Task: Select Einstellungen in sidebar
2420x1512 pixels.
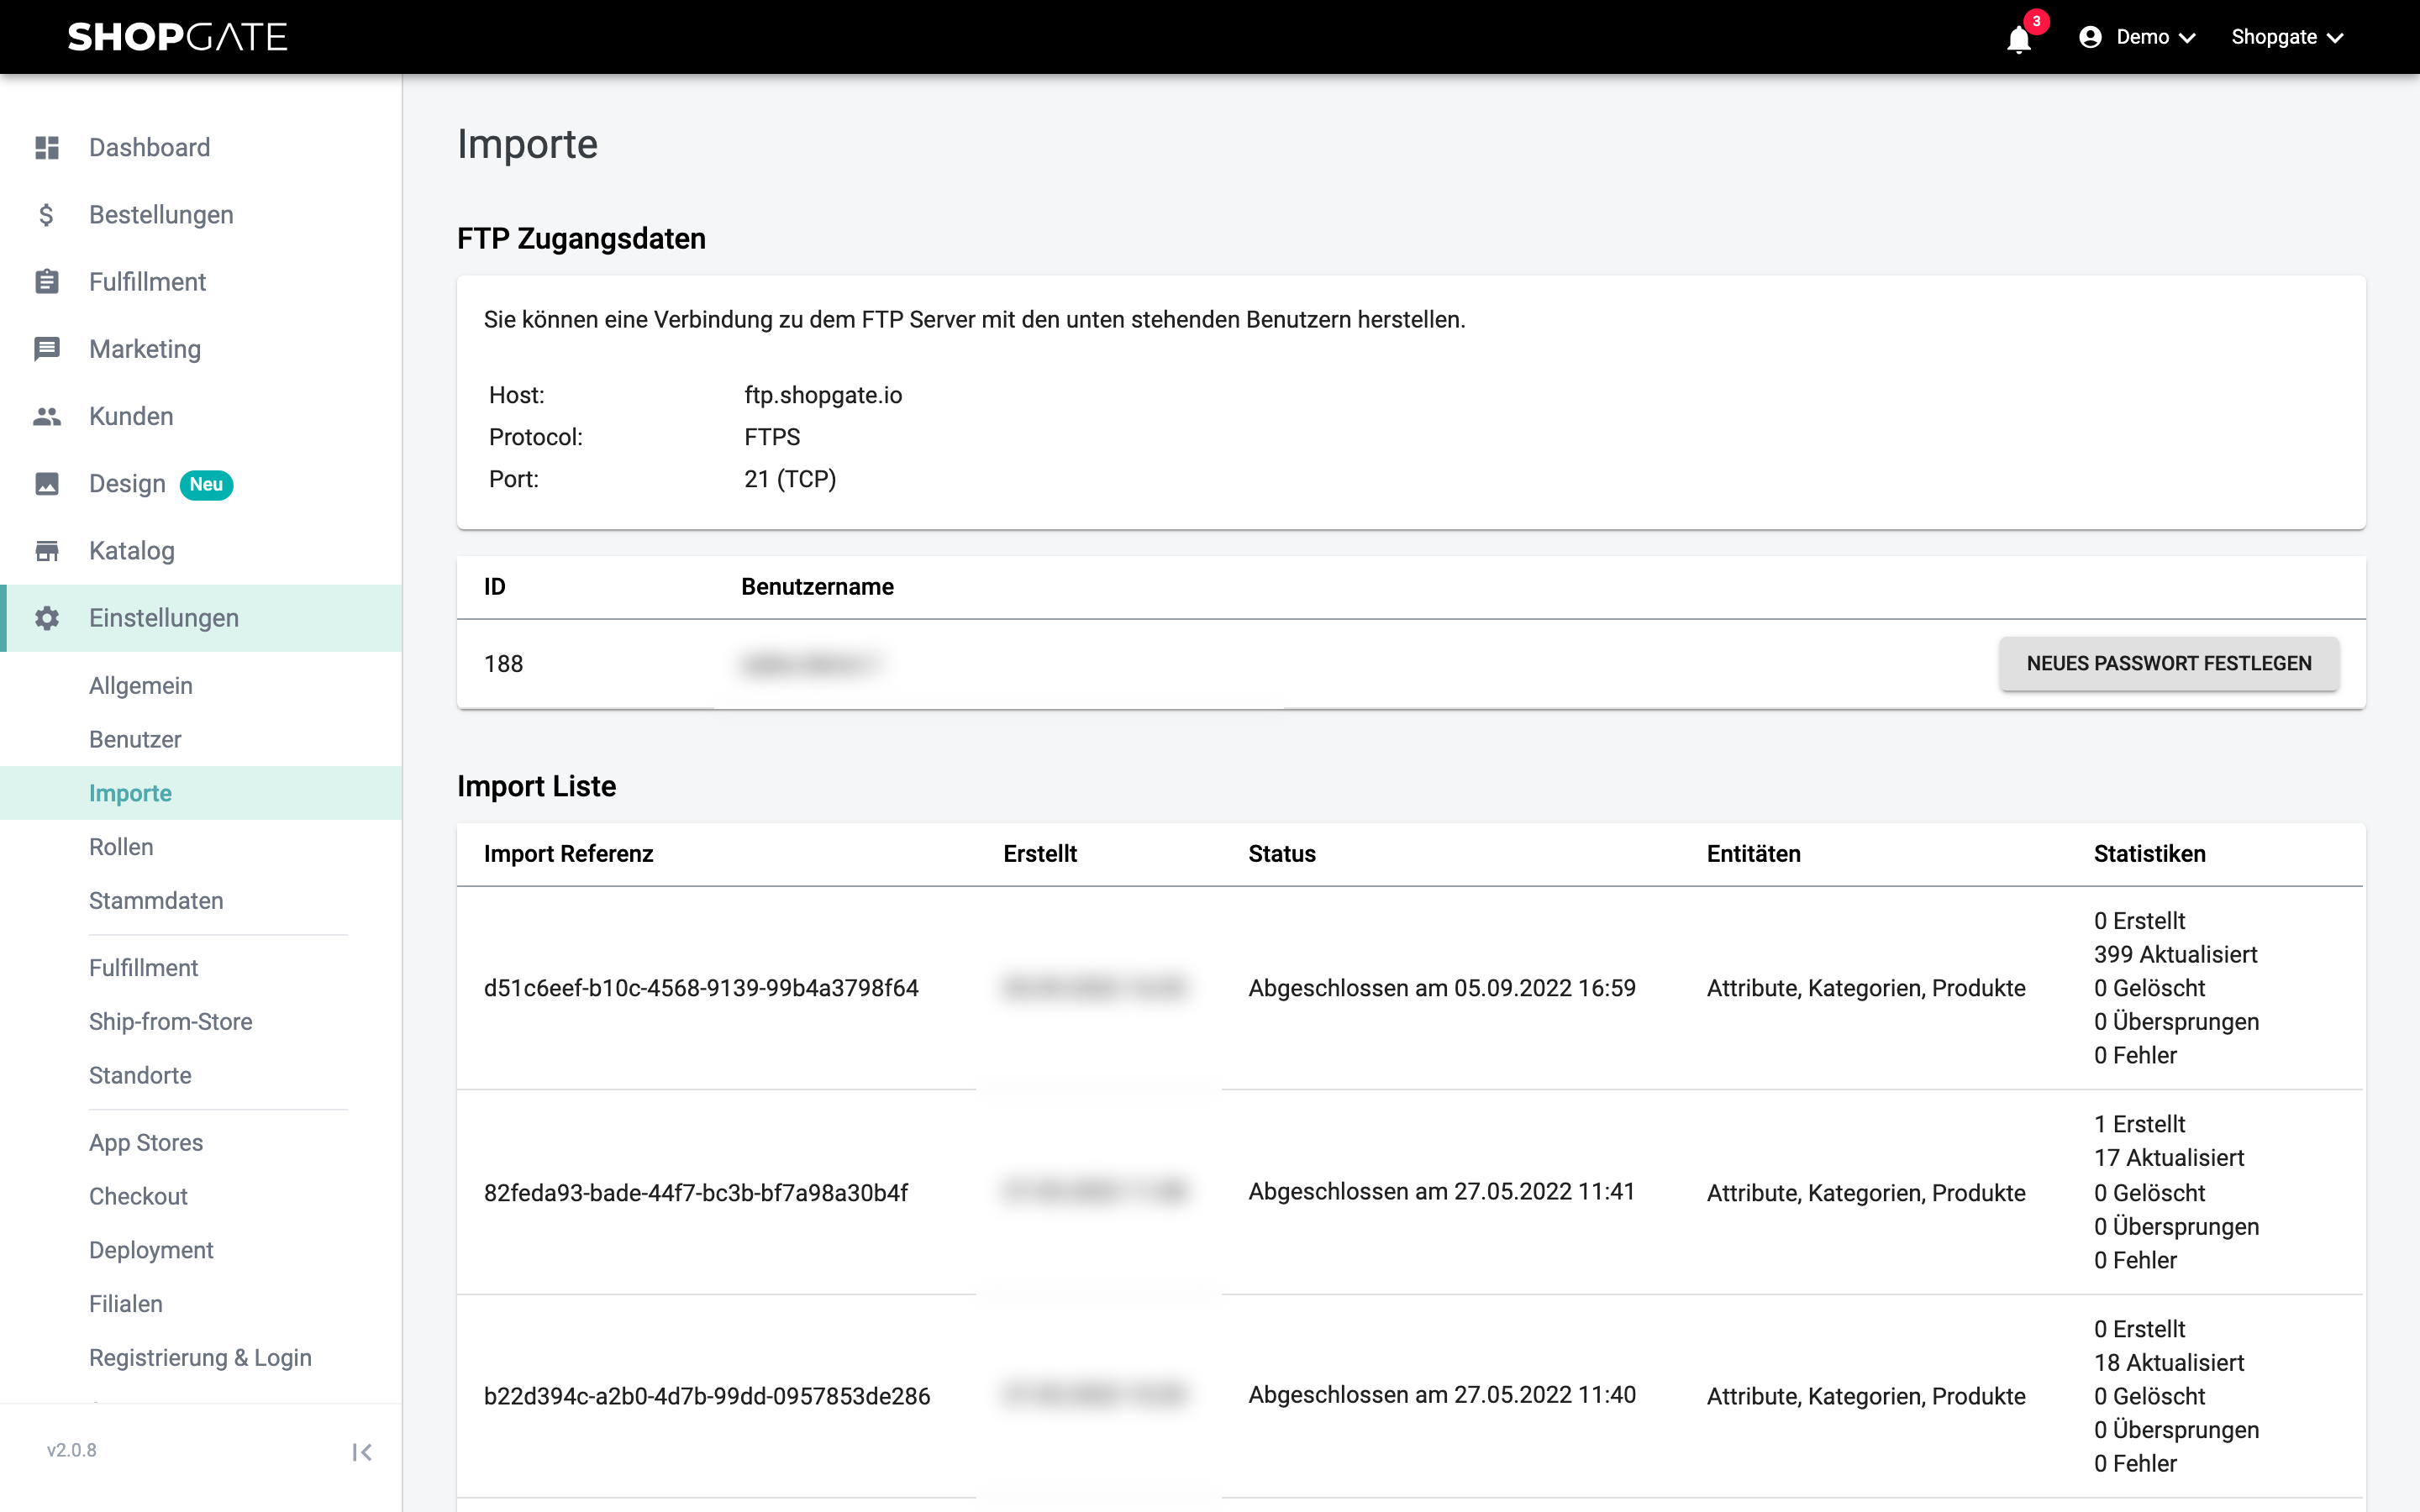Action: [201, 618]
